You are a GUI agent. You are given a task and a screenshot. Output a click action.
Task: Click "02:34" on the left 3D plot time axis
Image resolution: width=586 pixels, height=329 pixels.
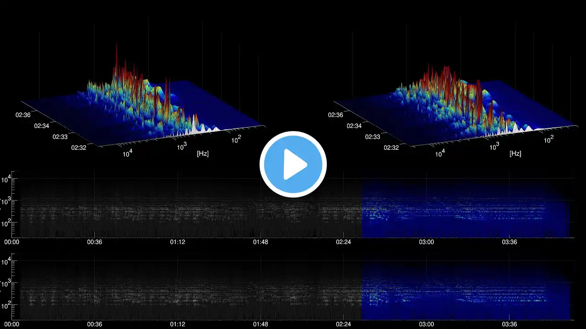(x=41, y=126)
